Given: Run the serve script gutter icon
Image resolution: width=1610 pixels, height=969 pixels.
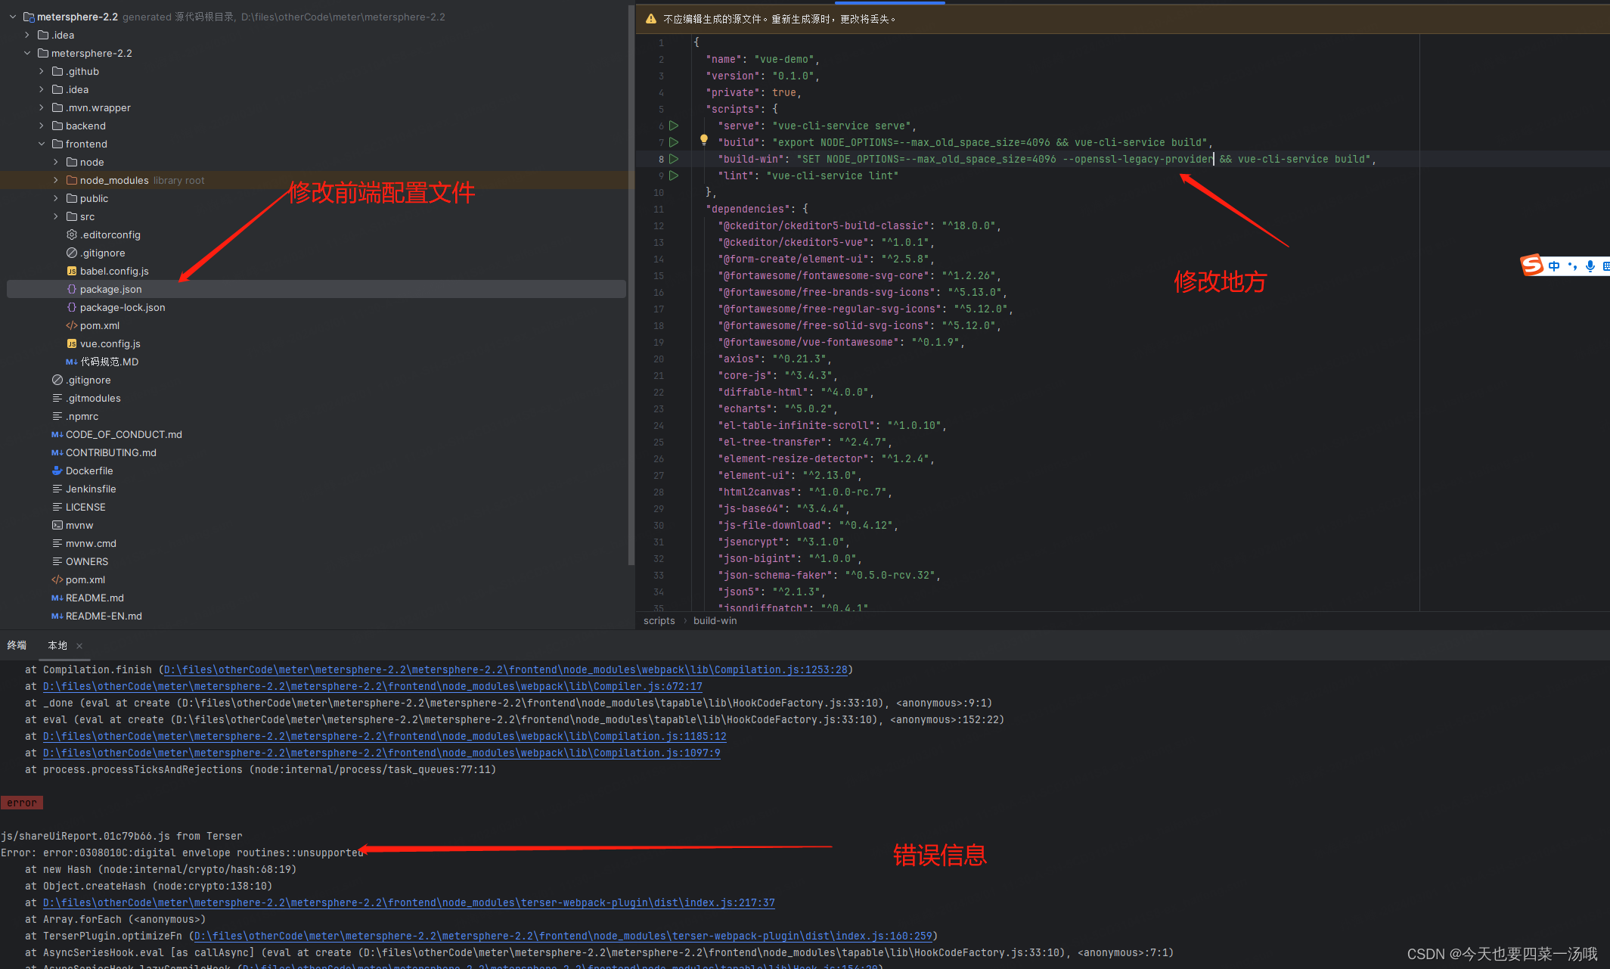Looking at the screenshot, I should pyautogui.click(x=674, y=126).
